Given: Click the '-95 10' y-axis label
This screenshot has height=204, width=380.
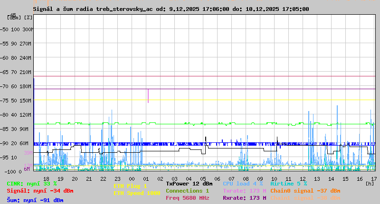Looking at the screenshot, I should point(9,158).
